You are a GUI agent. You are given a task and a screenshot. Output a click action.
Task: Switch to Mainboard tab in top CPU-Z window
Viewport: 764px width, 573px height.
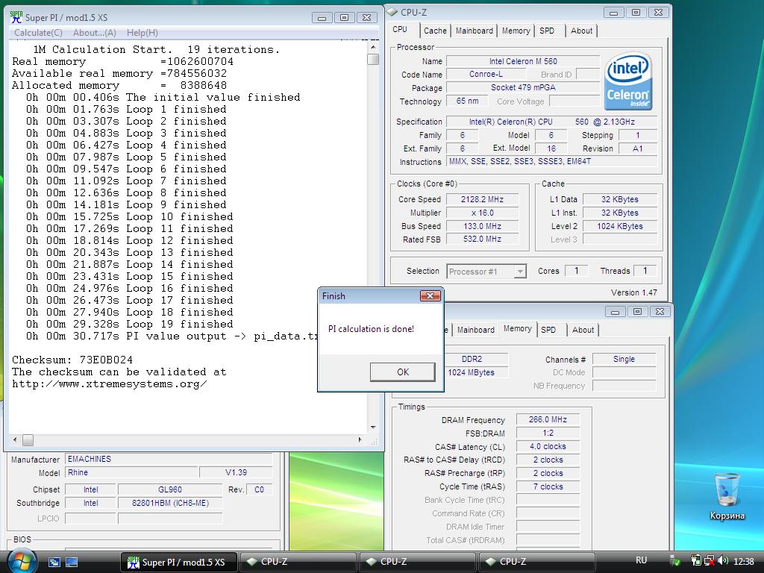point(474,31)
